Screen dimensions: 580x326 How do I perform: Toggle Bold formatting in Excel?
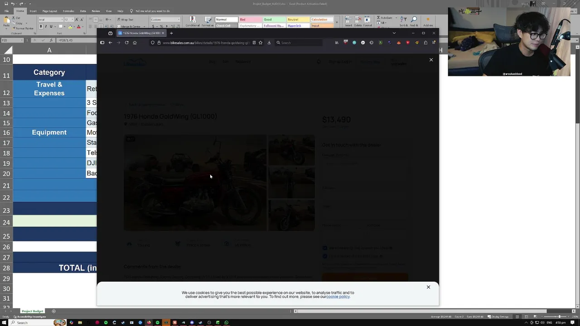[x=41, y=26]
